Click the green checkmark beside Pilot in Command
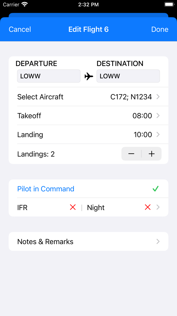This screenshot has width=177, height=316. click(156, 188)
